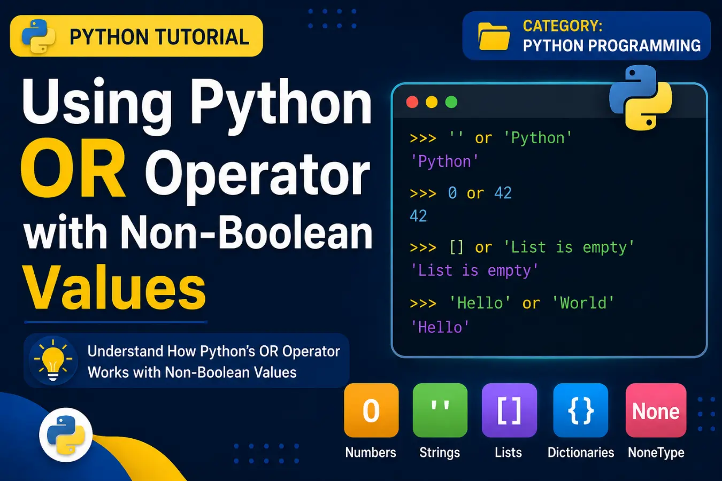The image size is (722, 481).
Task: Click the output line 'Hello'
Action: 440,327
